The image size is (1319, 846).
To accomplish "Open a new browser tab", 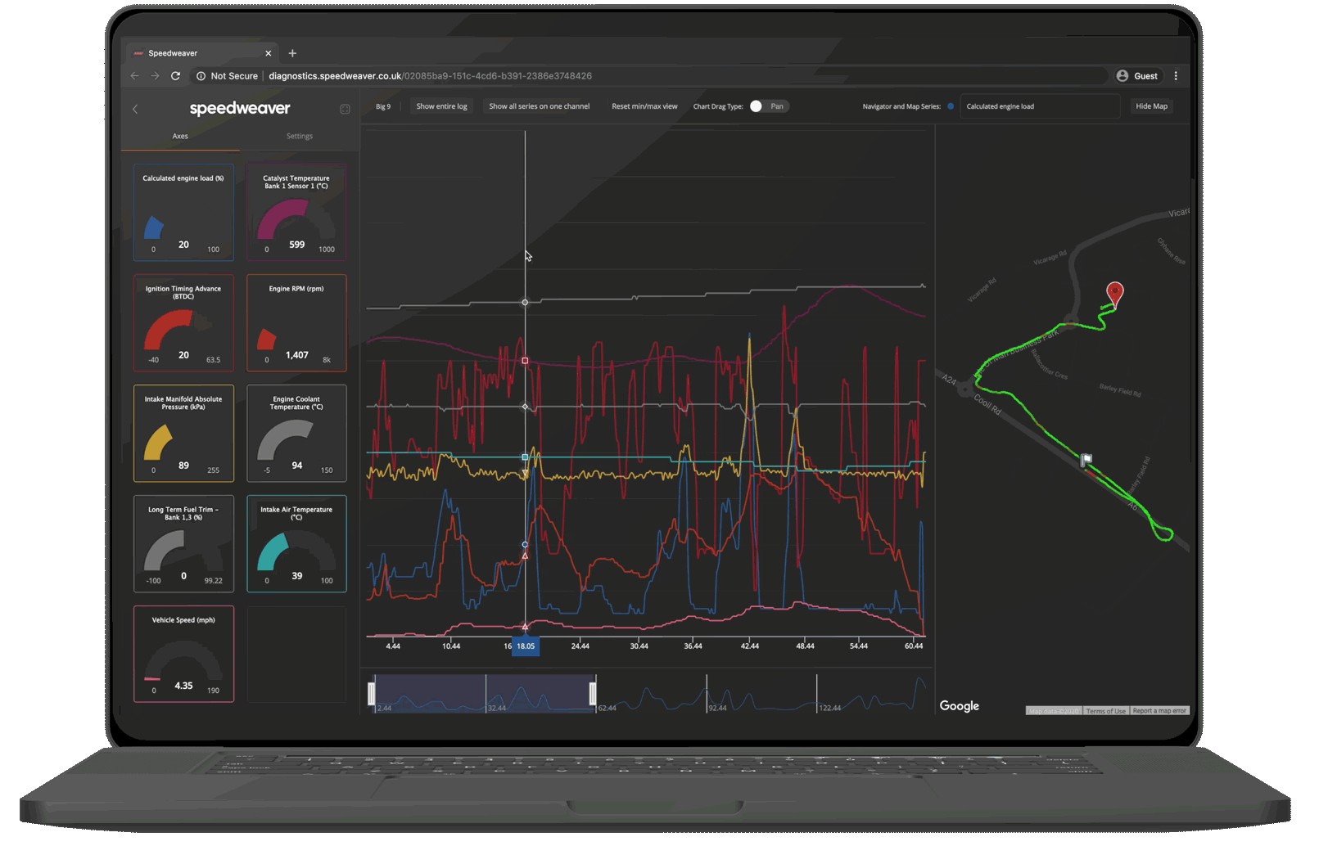I will (x=292, y=53).
